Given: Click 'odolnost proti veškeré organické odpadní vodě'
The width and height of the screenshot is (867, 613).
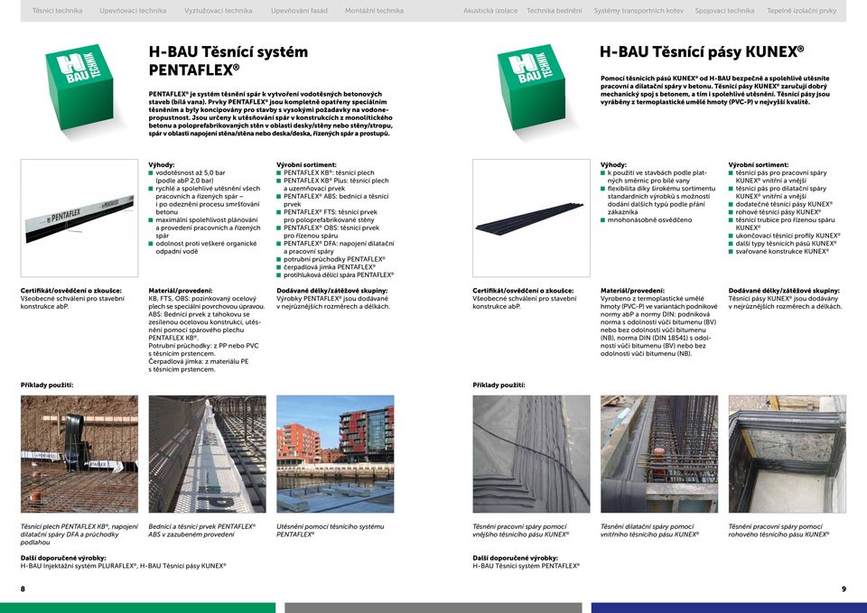Looking at the screenshot, I should [x=206, y=247].
